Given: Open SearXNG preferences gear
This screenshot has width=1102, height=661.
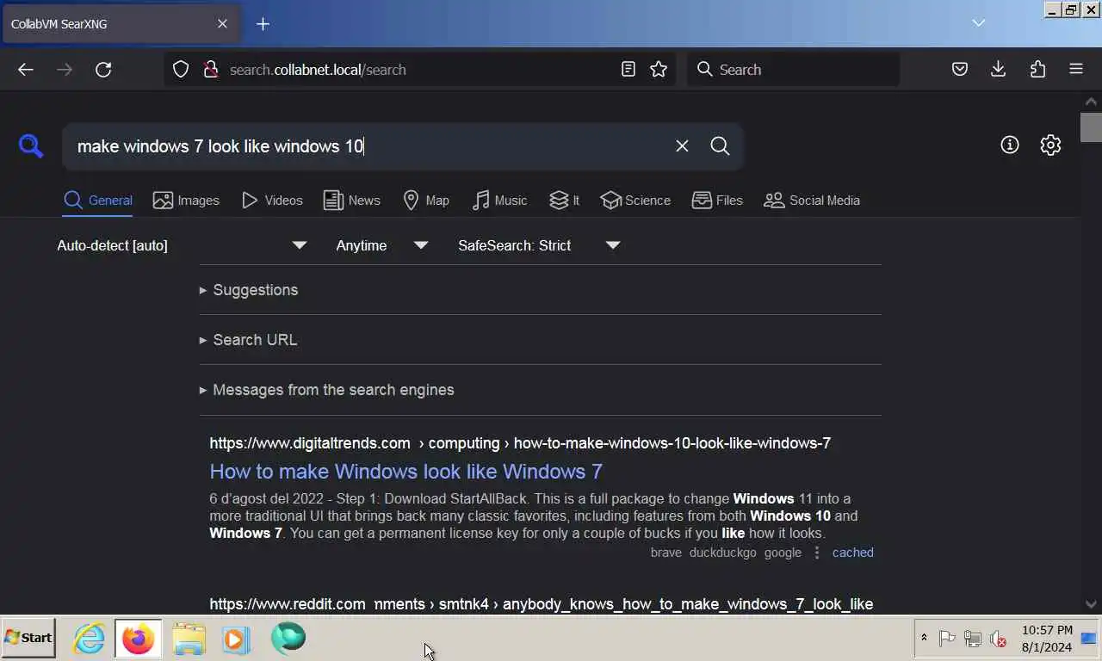Looking at the screenshot, I should click(1050, 145).
